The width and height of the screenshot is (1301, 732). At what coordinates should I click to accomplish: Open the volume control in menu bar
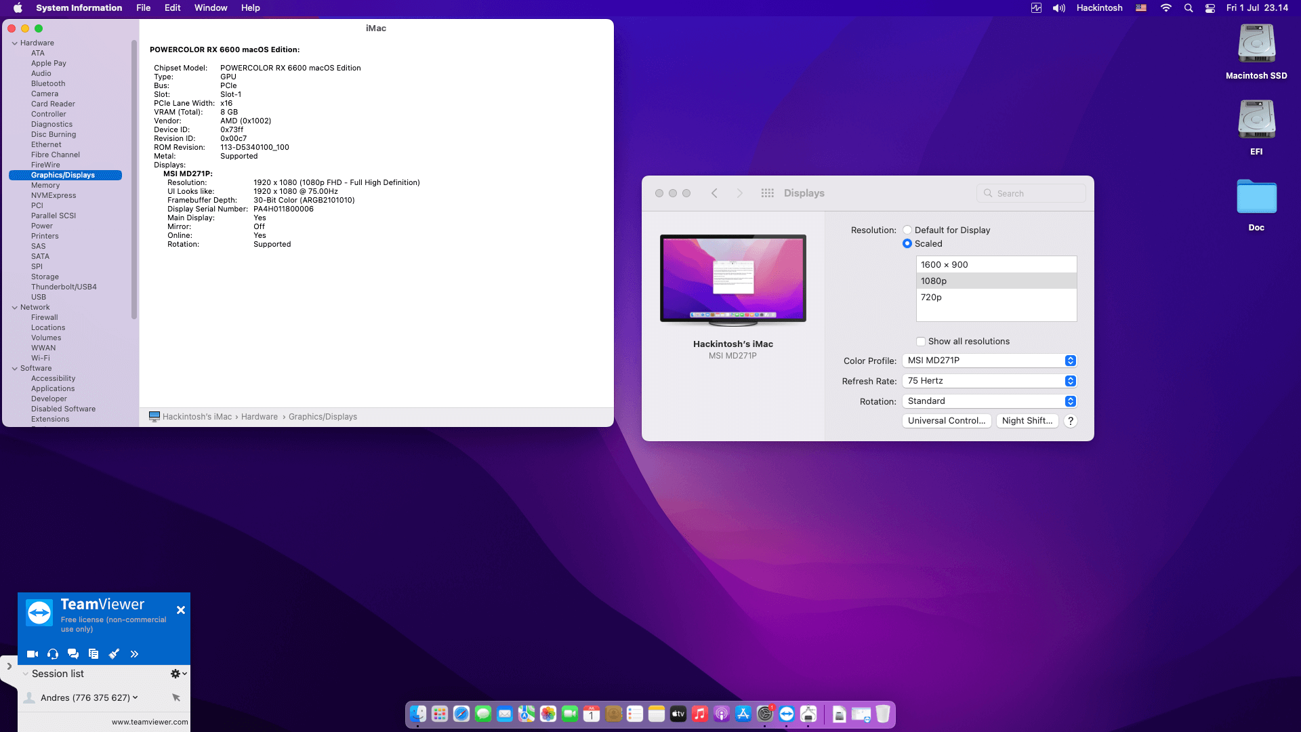click(x=1058, y=8)
